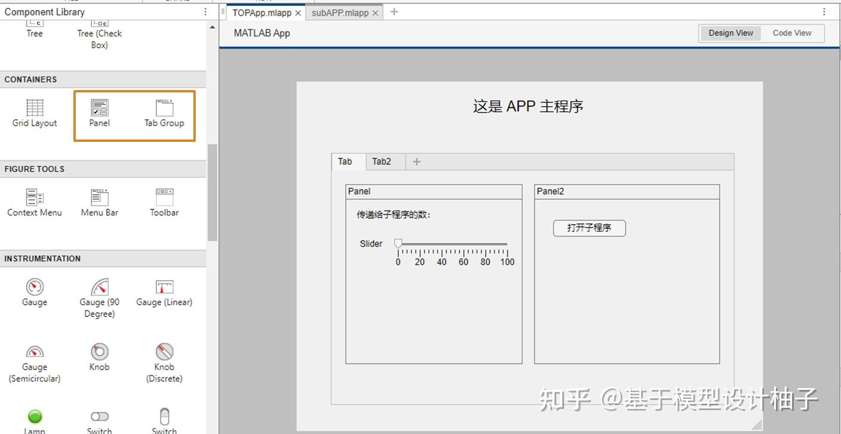Select Design View mode
This screenshot has height=434, width=841.
point(730,33)
